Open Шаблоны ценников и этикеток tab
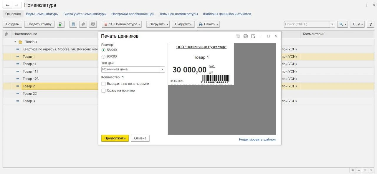The width and height of the screenshot is (377, 174). (227, 14)
